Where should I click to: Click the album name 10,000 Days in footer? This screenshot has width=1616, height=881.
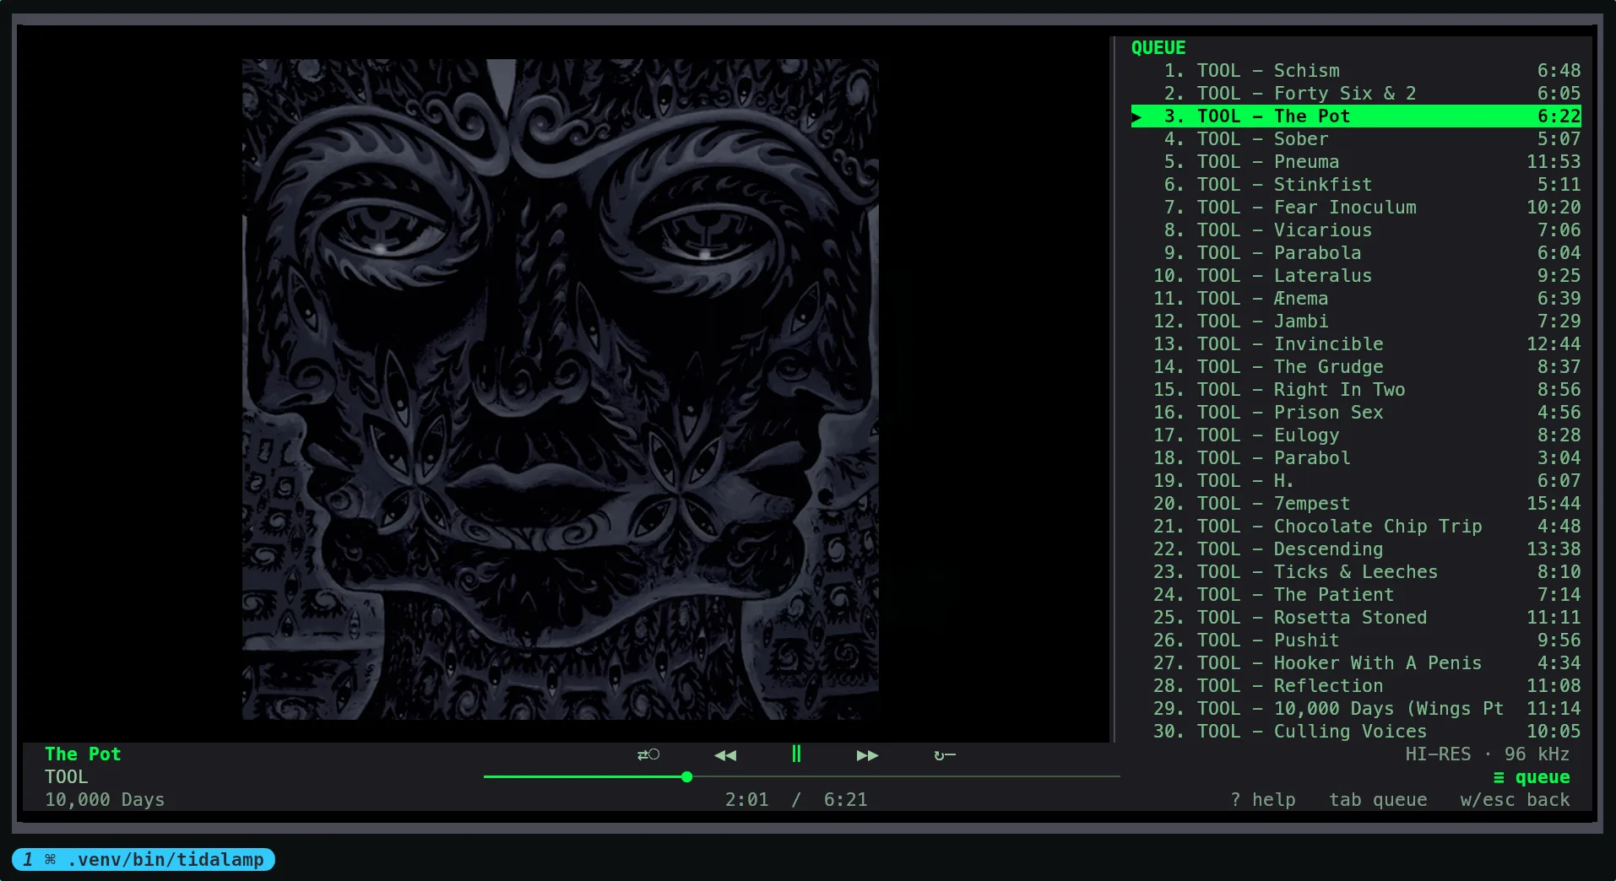pyautogui.click(x=105, y=800)
